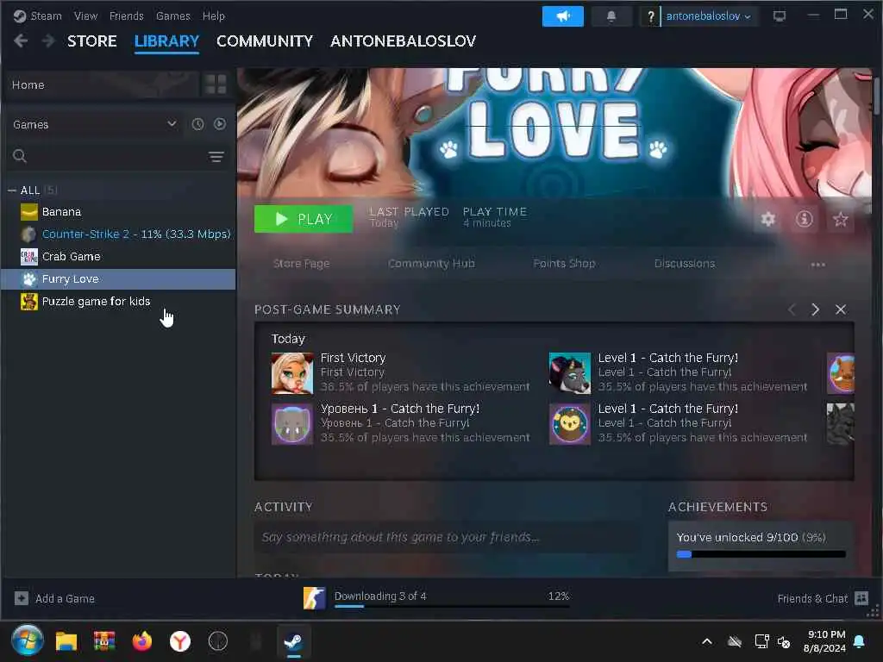Click the activity comment input field
The image size is (883, 662).
448,537
